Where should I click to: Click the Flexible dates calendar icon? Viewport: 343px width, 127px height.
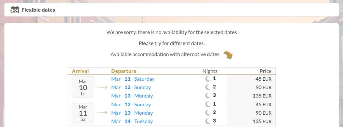coord(15,10)
